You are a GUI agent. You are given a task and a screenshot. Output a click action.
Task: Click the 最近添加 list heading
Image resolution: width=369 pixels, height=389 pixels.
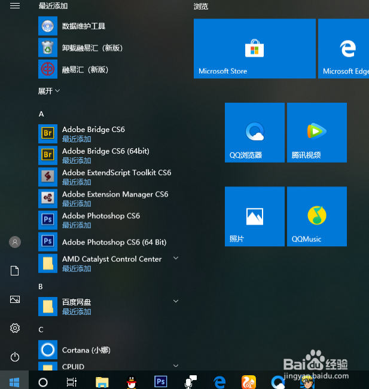(x=53, y=6)
